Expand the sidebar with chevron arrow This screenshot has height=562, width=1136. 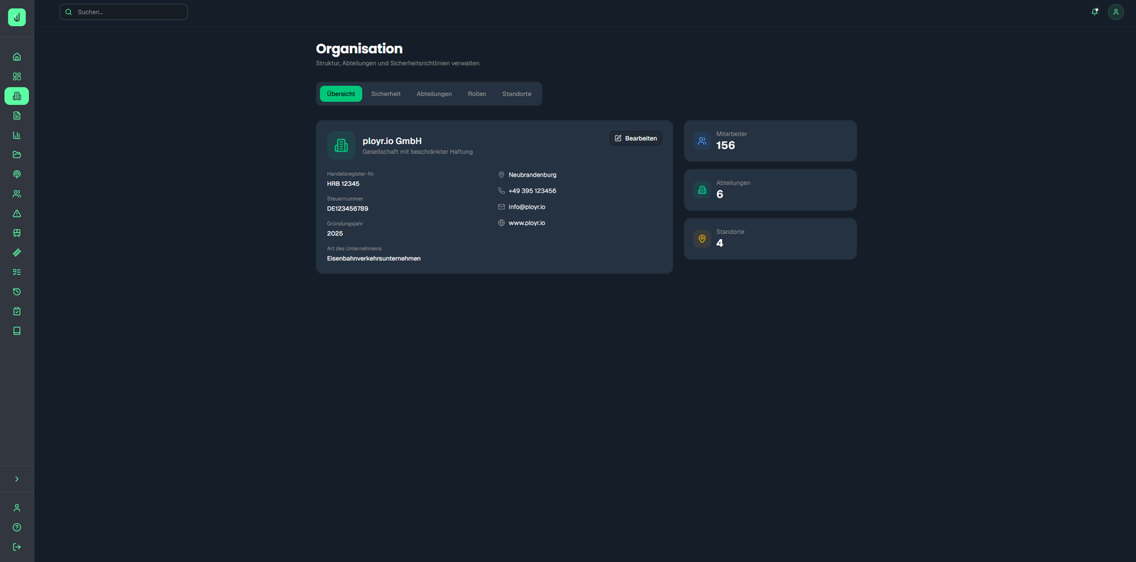(17, 479)
